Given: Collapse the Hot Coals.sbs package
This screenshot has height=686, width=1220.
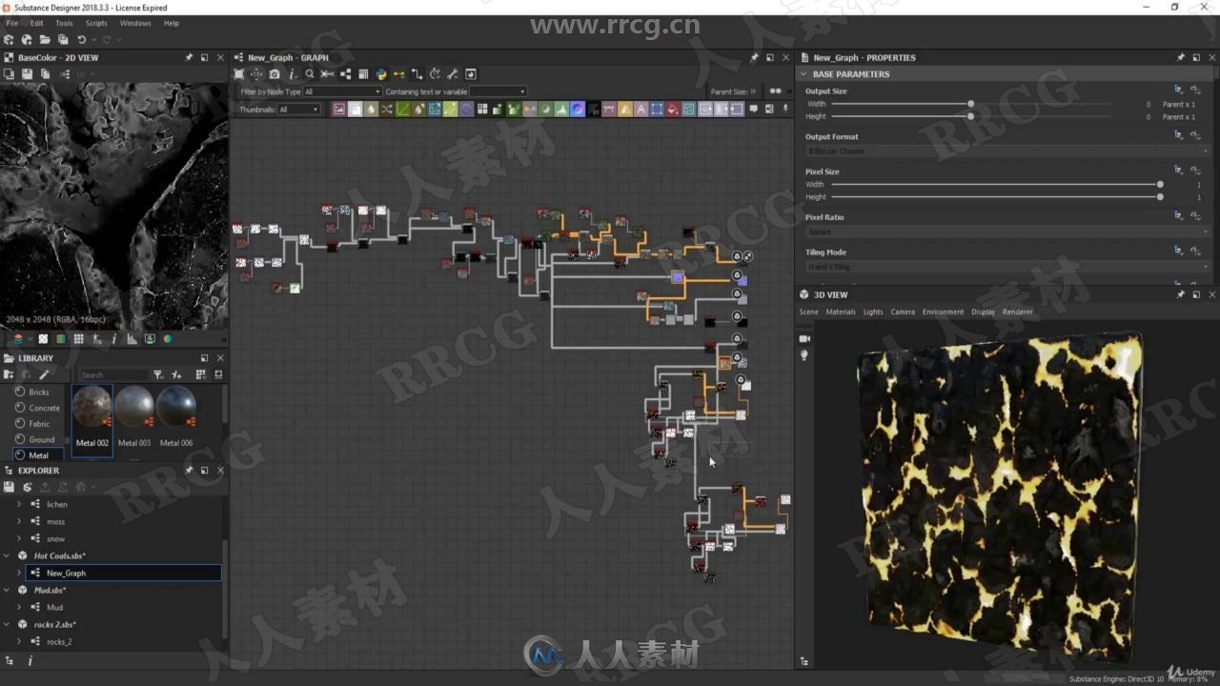Looking at the screenshot, I should click(8, 555).
